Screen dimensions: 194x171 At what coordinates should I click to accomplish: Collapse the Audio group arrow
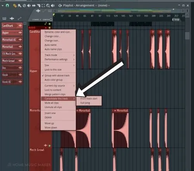(x=46, y=28)
